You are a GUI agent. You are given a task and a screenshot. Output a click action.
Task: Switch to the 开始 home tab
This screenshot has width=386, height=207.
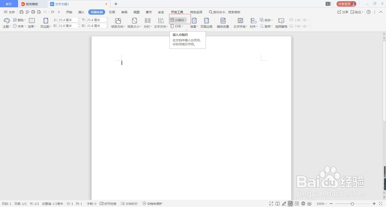click(x=69, y=12)
